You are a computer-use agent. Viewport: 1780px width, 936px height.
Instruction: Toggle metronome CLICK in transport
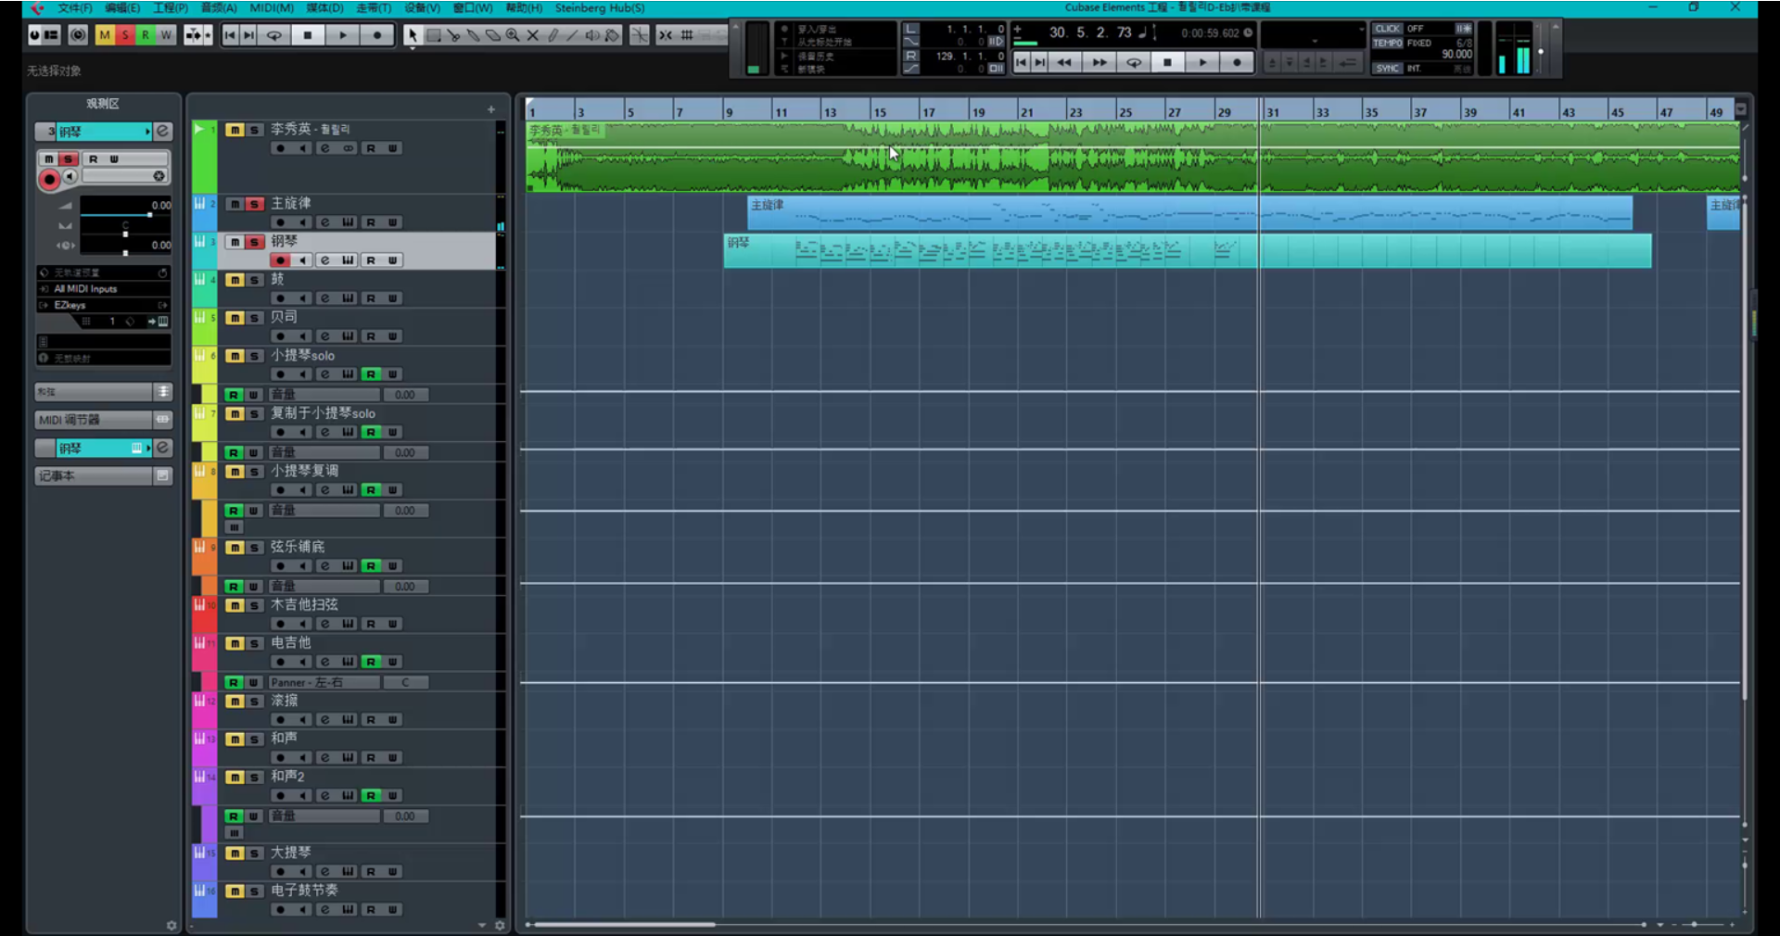[1387, 29]
